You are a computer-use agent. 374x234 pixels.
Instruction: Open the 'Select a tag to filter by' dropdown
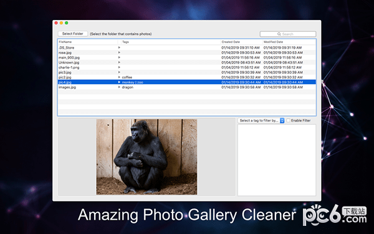(x=261, y=120)
